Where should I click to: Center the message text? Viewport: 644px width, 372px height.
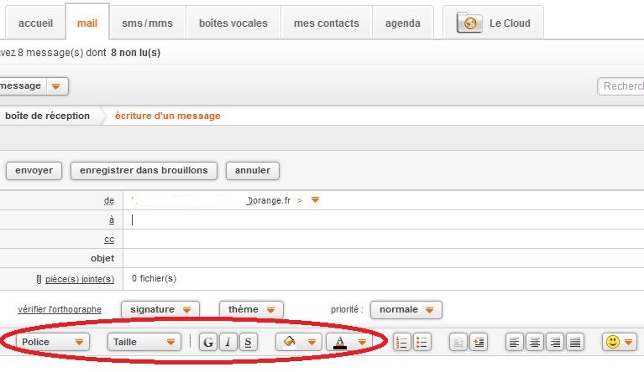[535, 342]
